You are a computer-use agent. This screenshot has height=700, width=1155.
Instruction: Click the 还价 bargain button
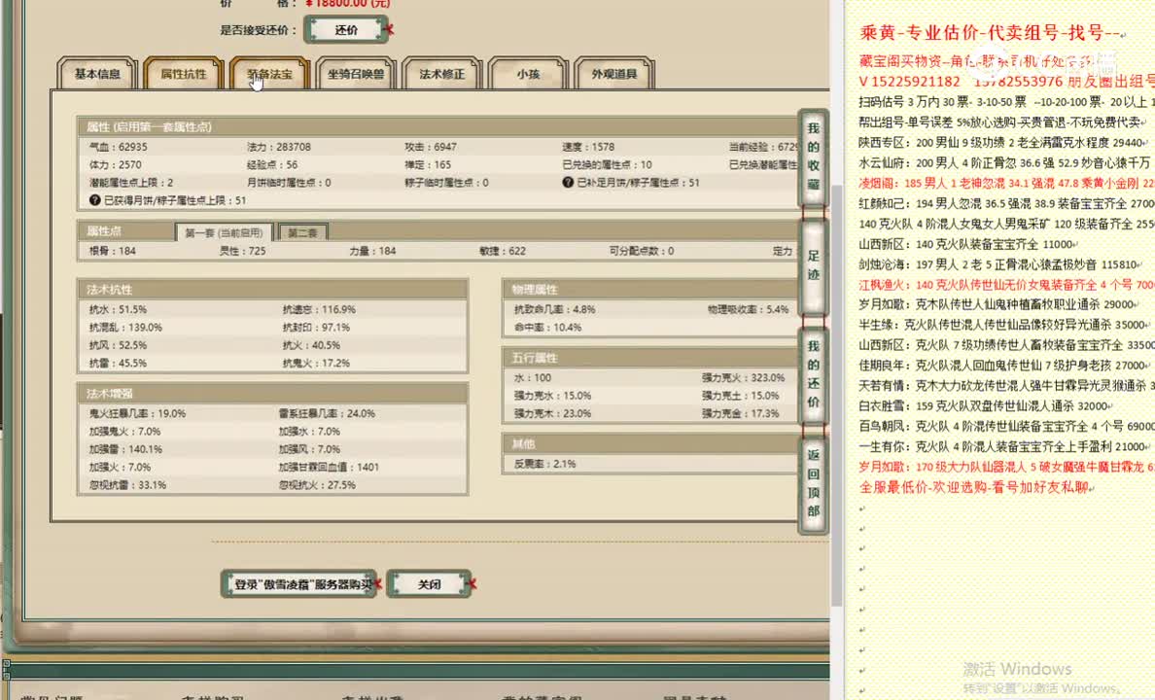tap(346, 30)
